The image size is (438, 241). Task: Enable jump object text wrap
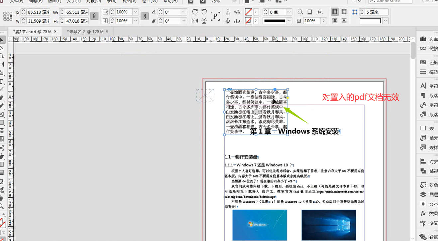coord(344,21)
